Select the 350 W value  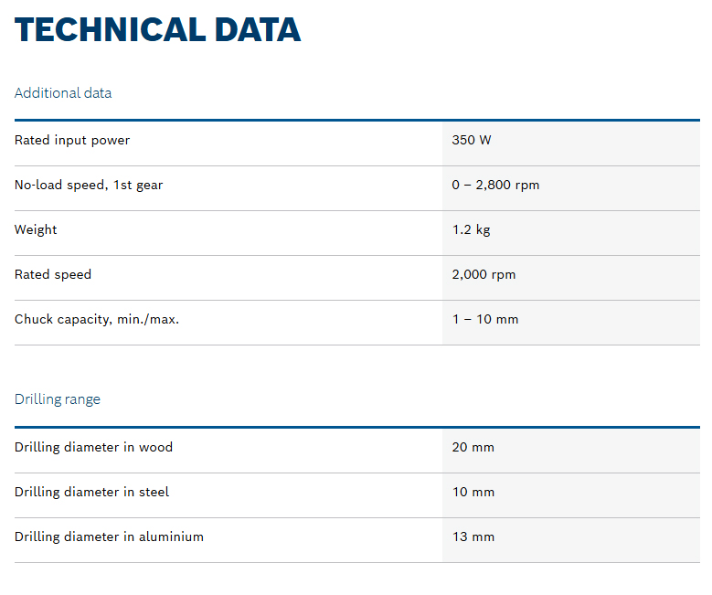[472, 141]
